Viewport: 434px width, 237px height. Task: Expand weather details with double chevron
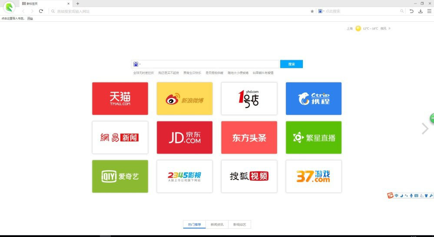tap(389, 28)
